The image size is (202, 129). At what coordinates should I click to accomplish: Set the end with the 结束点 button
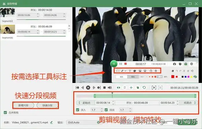coord(189,103)
